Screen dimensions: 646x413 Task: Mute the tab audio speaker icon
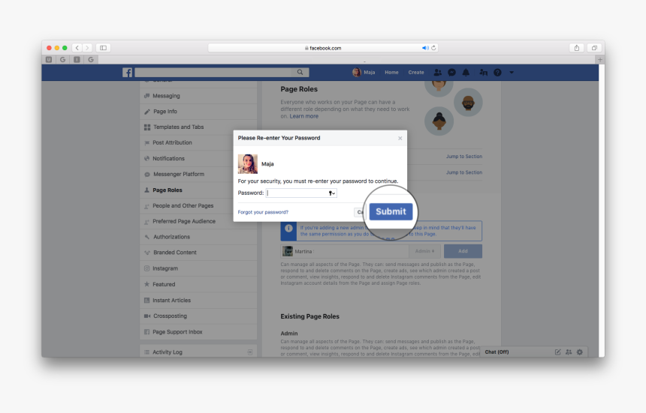tap(425, 48)
